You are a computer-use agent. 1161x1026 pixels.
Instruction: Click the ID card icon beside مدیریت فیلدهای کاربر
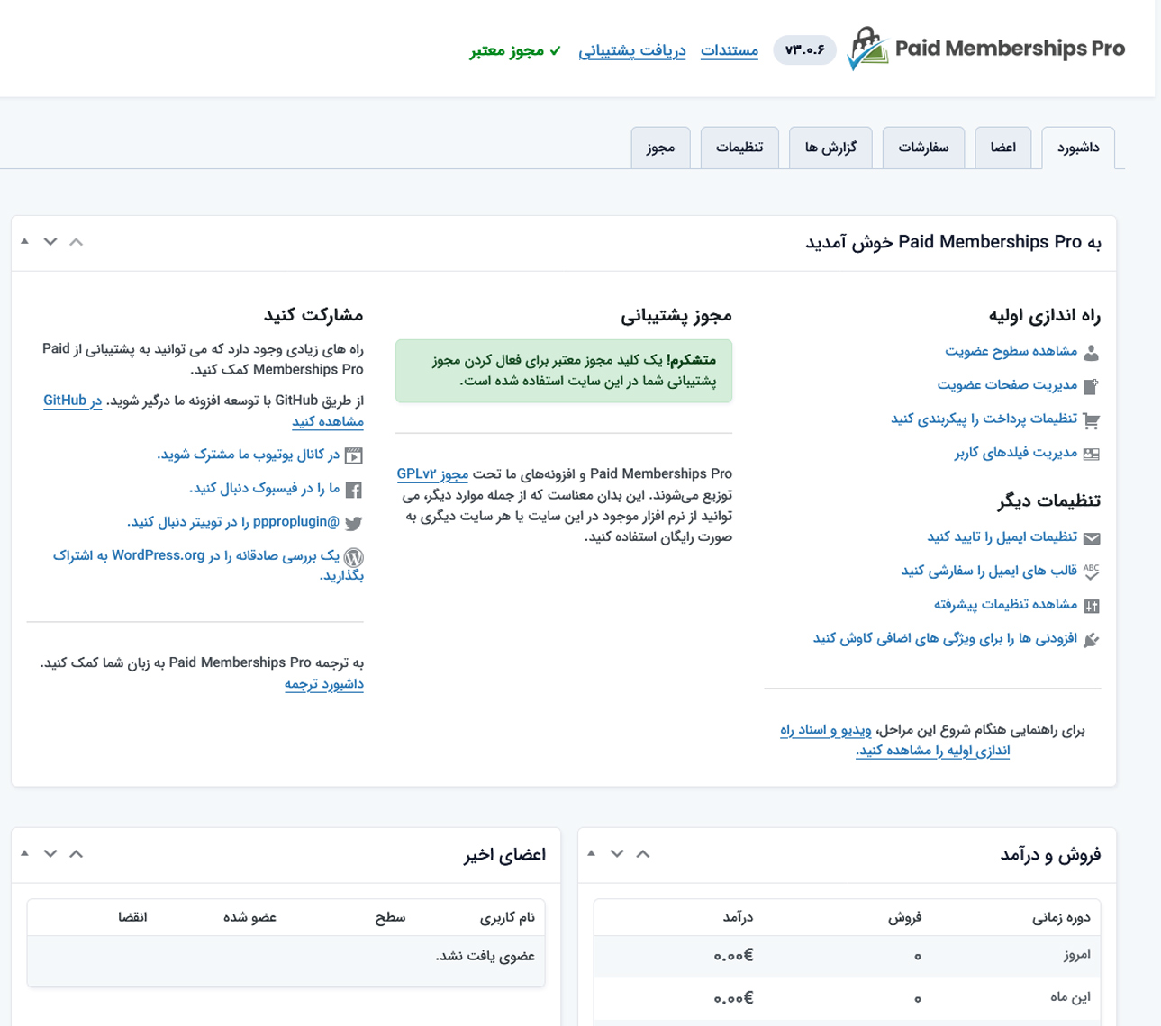1091,454
